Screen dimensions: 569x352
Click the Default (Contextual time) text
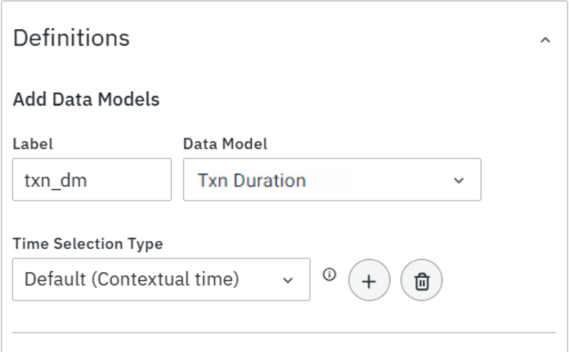click(132, 280)
